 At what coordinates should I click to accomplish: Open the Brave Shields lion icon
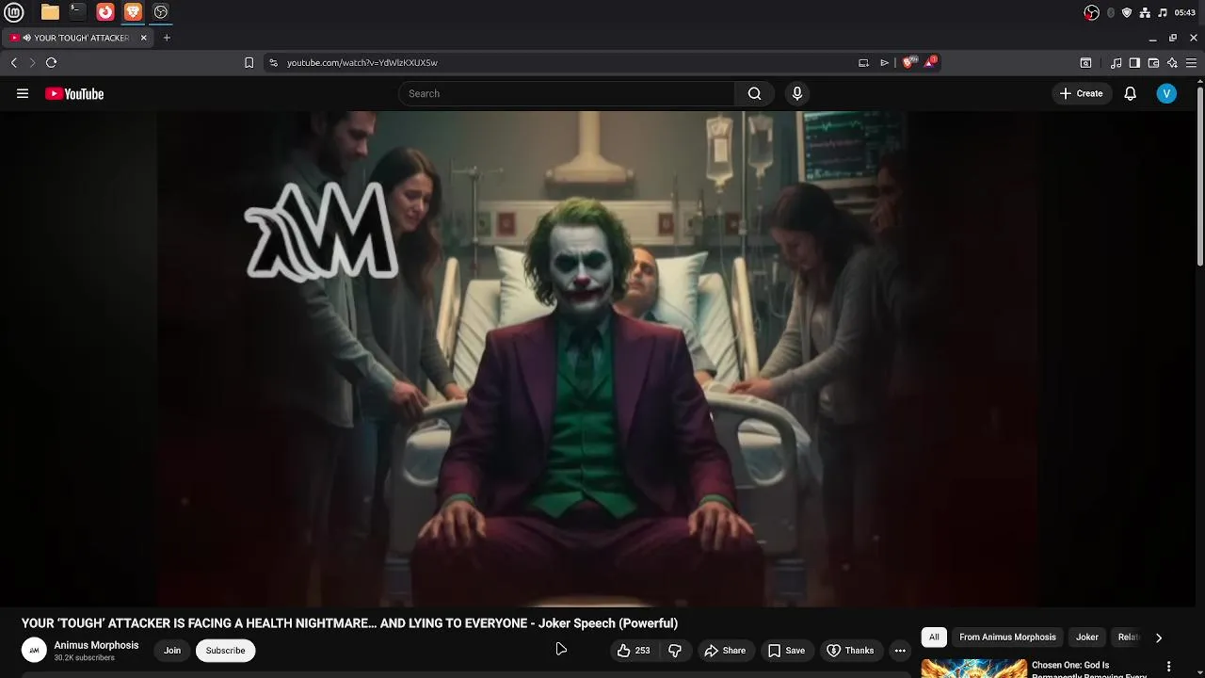coord(908,63)
